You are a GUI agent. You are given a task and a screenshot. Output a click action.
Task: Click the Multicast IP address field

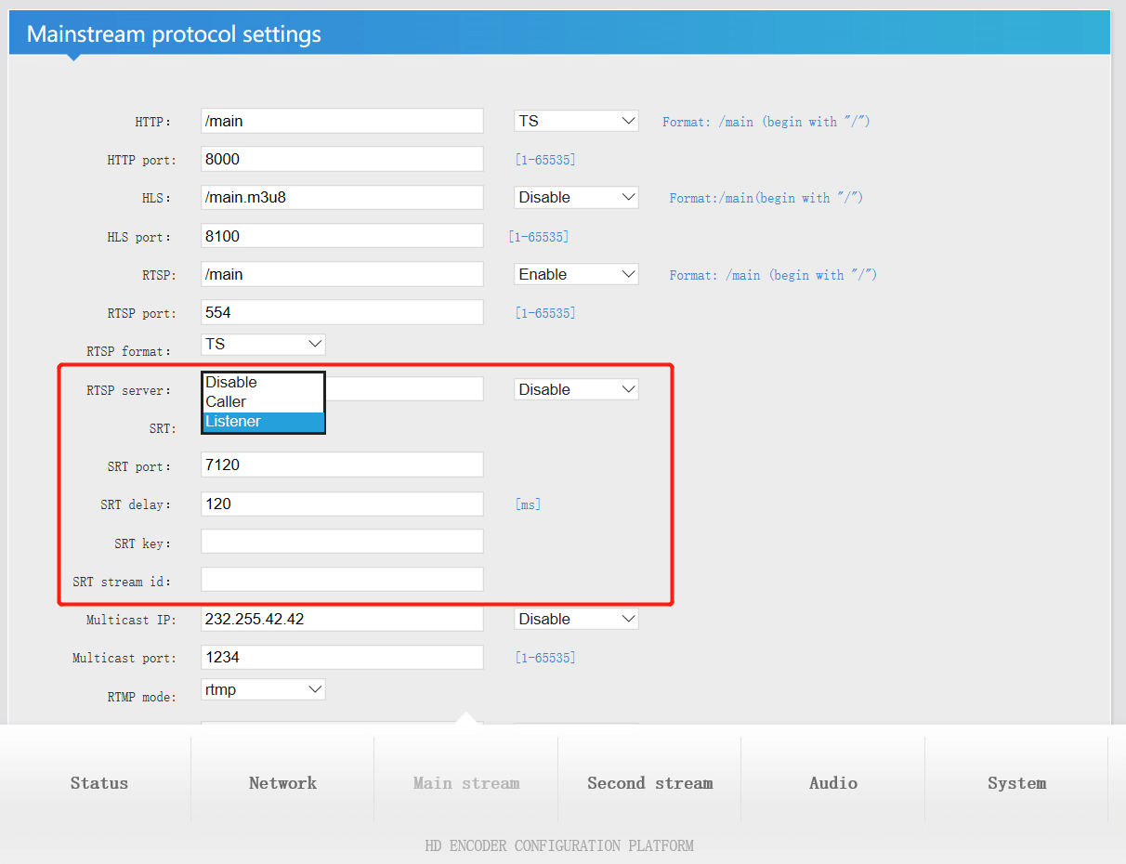click(x=341, y=618)
